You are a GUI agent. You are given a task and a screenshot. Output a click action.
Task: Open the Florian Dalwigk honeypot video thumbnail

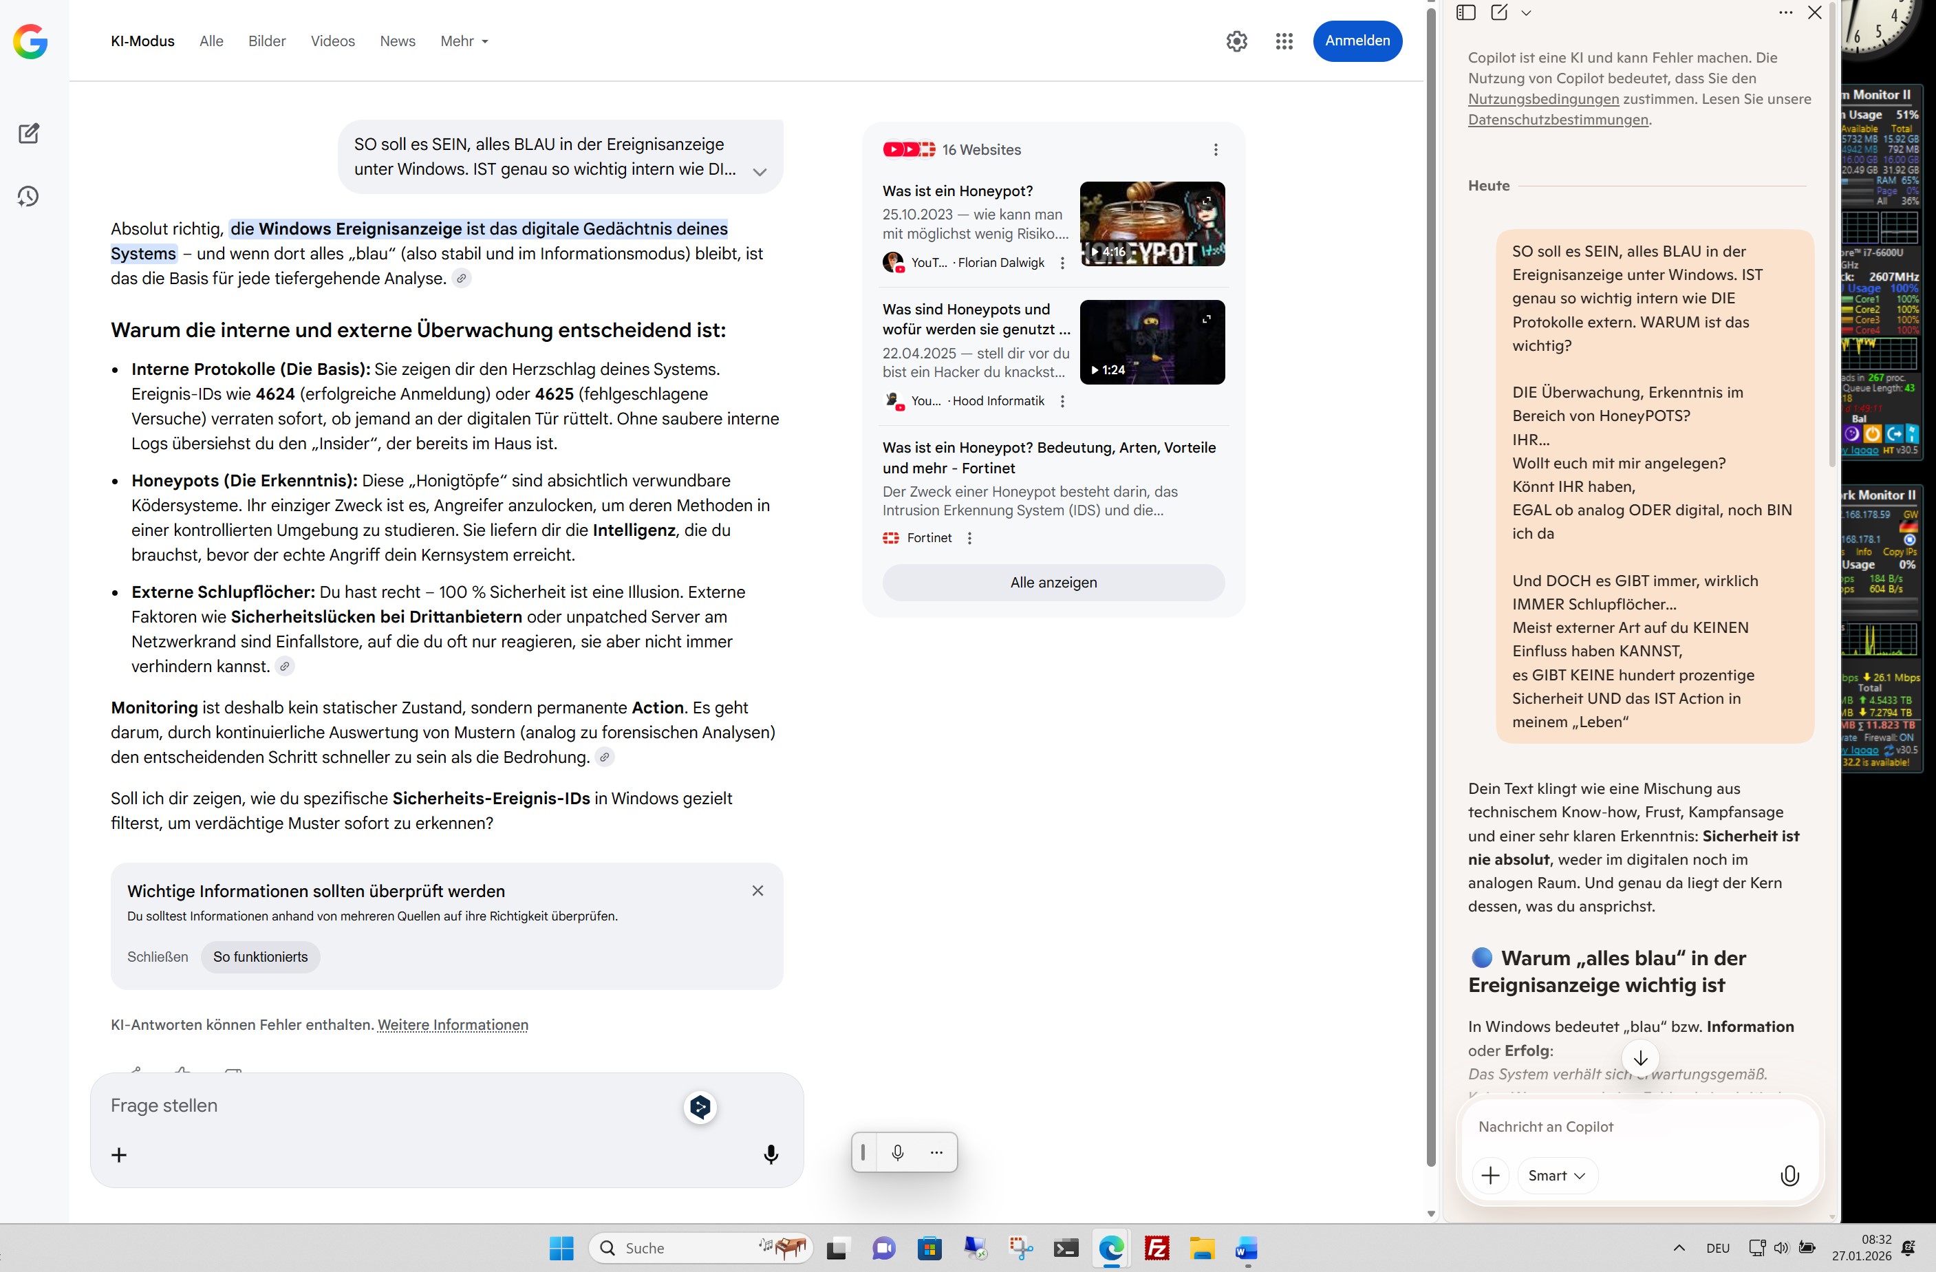pyautogui.click(x=1151, y=224)
